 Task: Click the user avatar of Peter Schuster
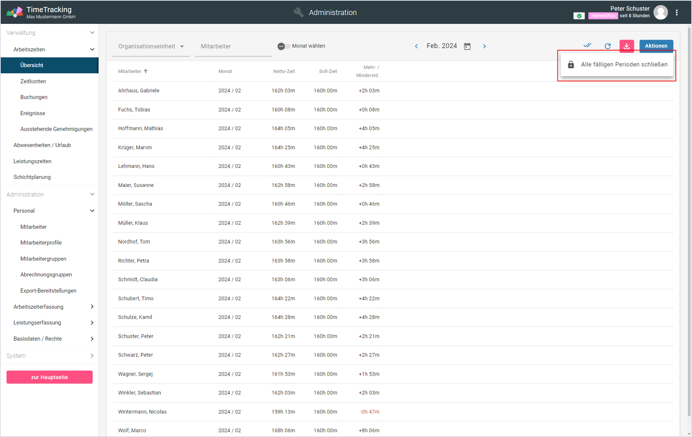[660, 13]
